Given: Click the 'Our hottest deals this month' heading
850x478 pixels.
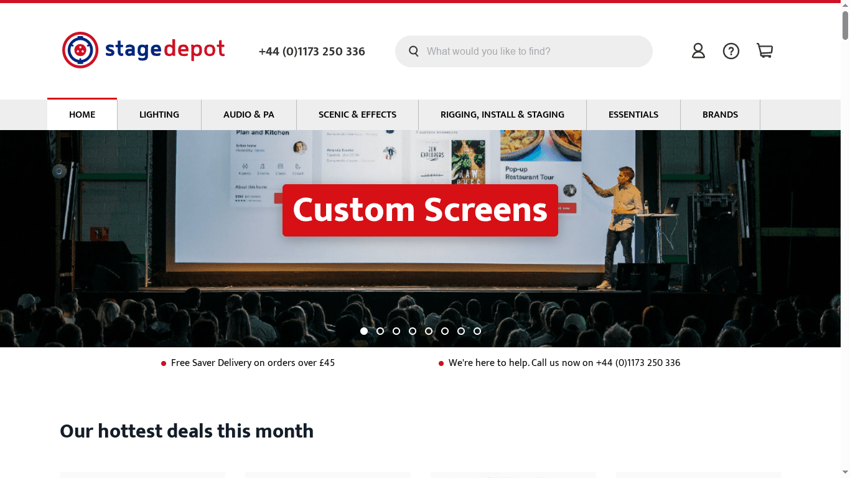Looking at the screenshot, I should click(x=187, y=431).
